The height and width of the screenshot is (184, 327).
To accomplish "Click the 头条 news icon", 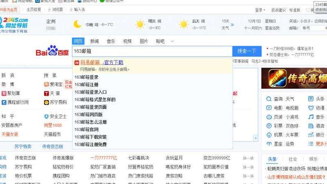I will 311,99.
